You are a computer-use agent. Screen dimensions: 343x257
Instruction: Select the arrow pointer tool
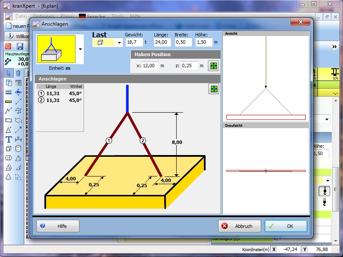click(x=9, y=73)
